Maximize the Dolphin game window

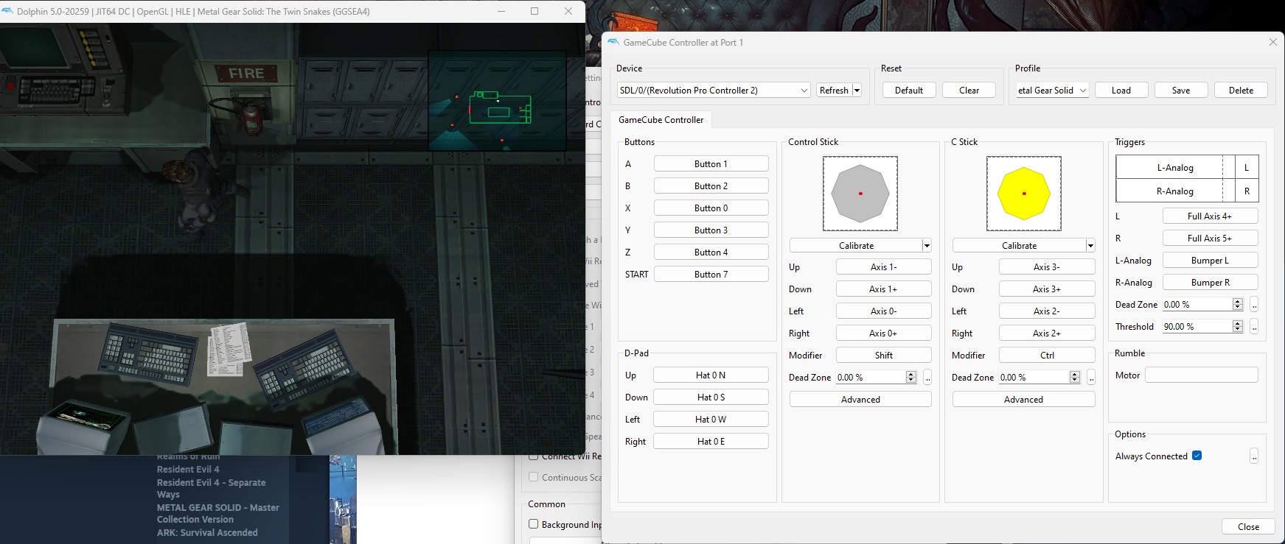pos(534,11)
